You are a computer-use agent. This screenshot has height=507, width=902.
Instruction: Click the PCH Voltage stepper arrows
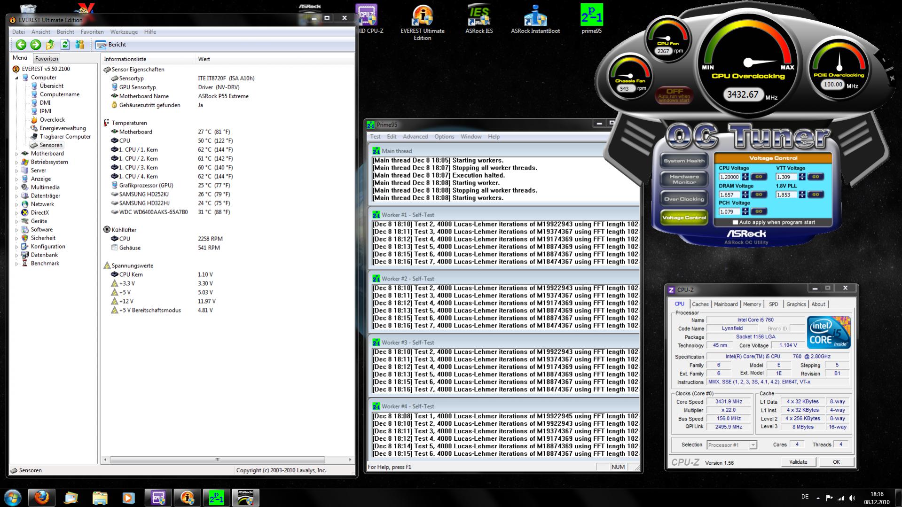(745, 211)
